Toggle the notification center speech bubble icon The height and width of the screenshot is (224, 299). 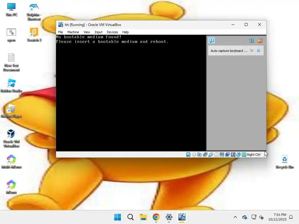point(212,41)
